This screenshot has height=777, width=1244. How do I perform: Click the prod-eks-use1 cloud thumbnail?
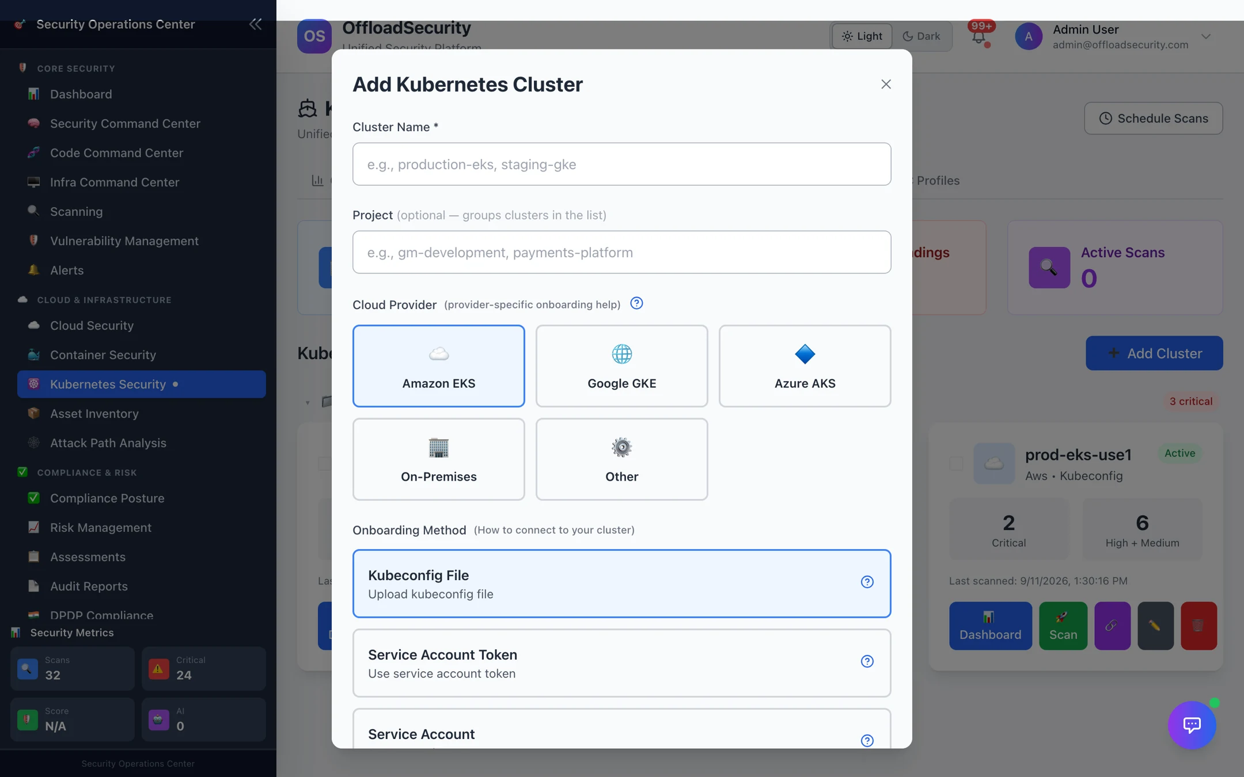point(994,463)
